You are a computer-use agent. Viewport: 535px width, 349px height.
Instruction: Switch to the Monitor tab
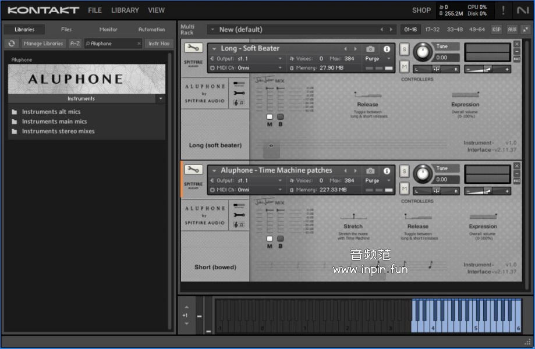coord(108,30)
